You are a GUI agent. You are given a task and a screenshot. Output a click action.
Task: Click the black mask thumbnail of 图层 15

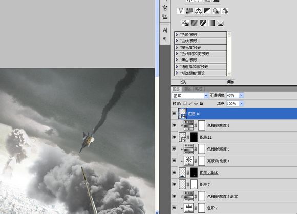click(194, 137)
